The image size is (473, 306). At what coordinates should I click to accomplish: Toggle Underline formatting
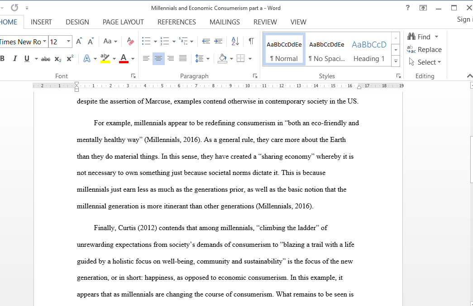(x=27, y=58)
